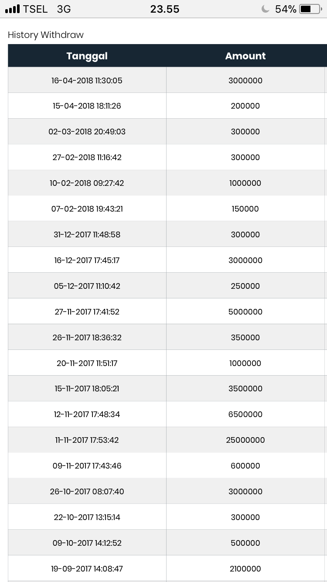The width and height of the screenshot is (327, 582).
Task: Select the 05-12-2017 11:10:42 date cell
Action: [87, 286]
